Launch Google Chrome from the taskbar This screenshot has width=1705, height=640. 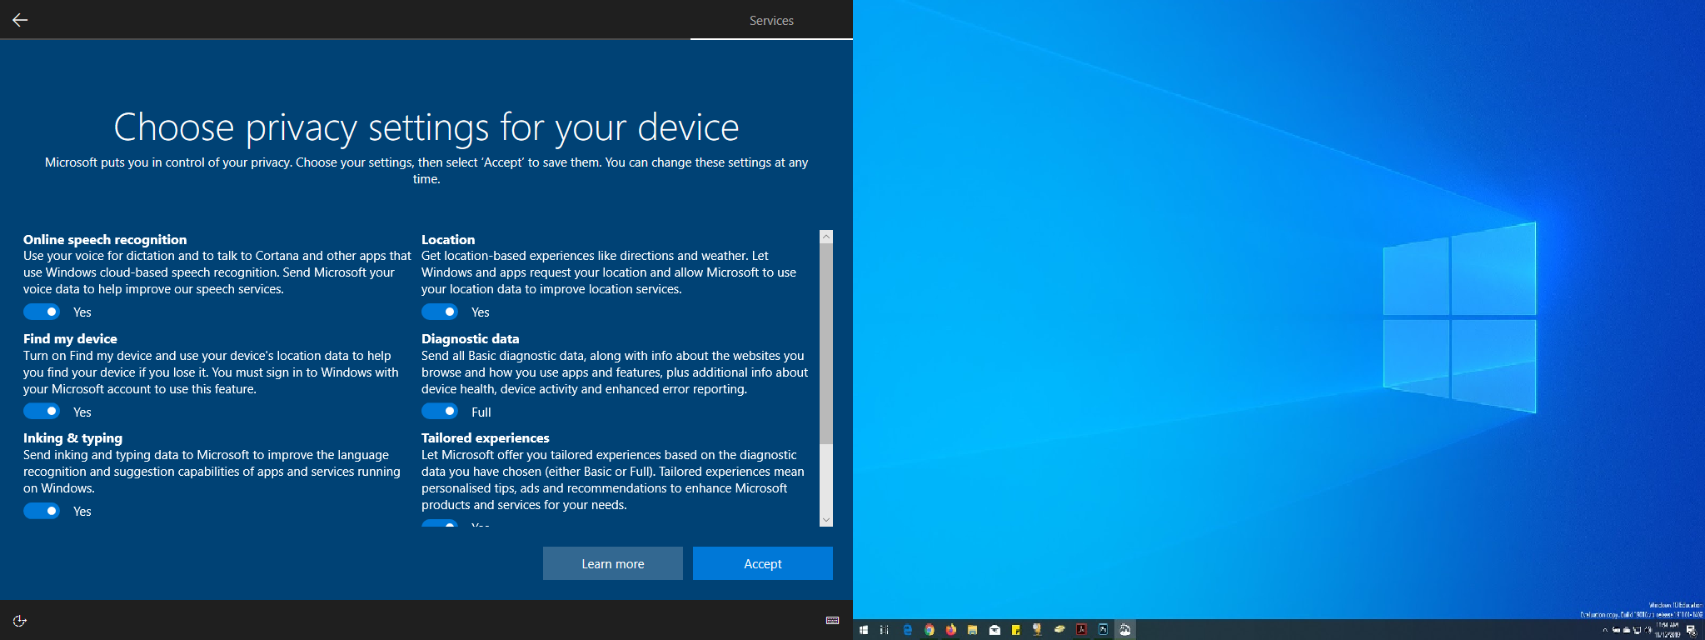929,630
